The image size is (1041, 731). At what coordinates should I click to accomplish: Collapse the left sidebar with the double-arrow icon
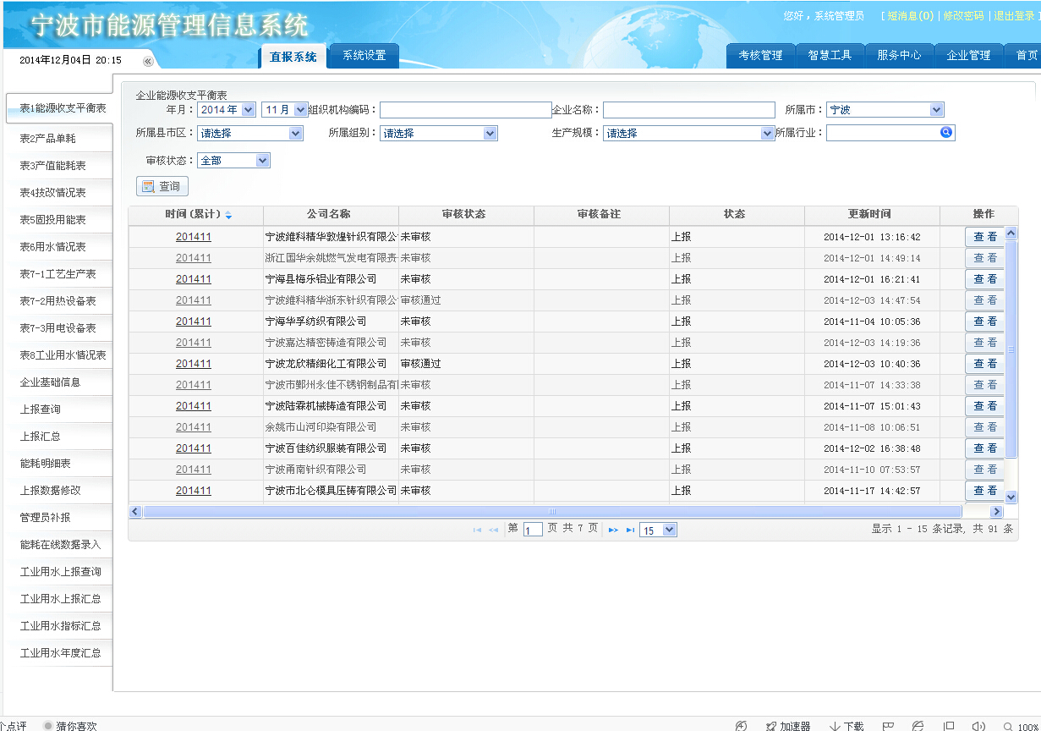pyautogui.click(x=148, y=61)
